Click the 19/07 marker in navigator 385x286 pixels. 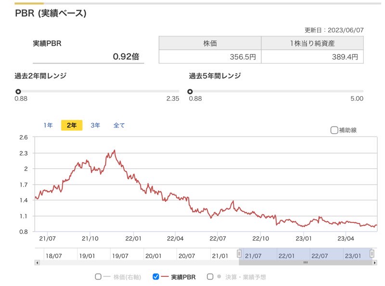pos(120,256)
